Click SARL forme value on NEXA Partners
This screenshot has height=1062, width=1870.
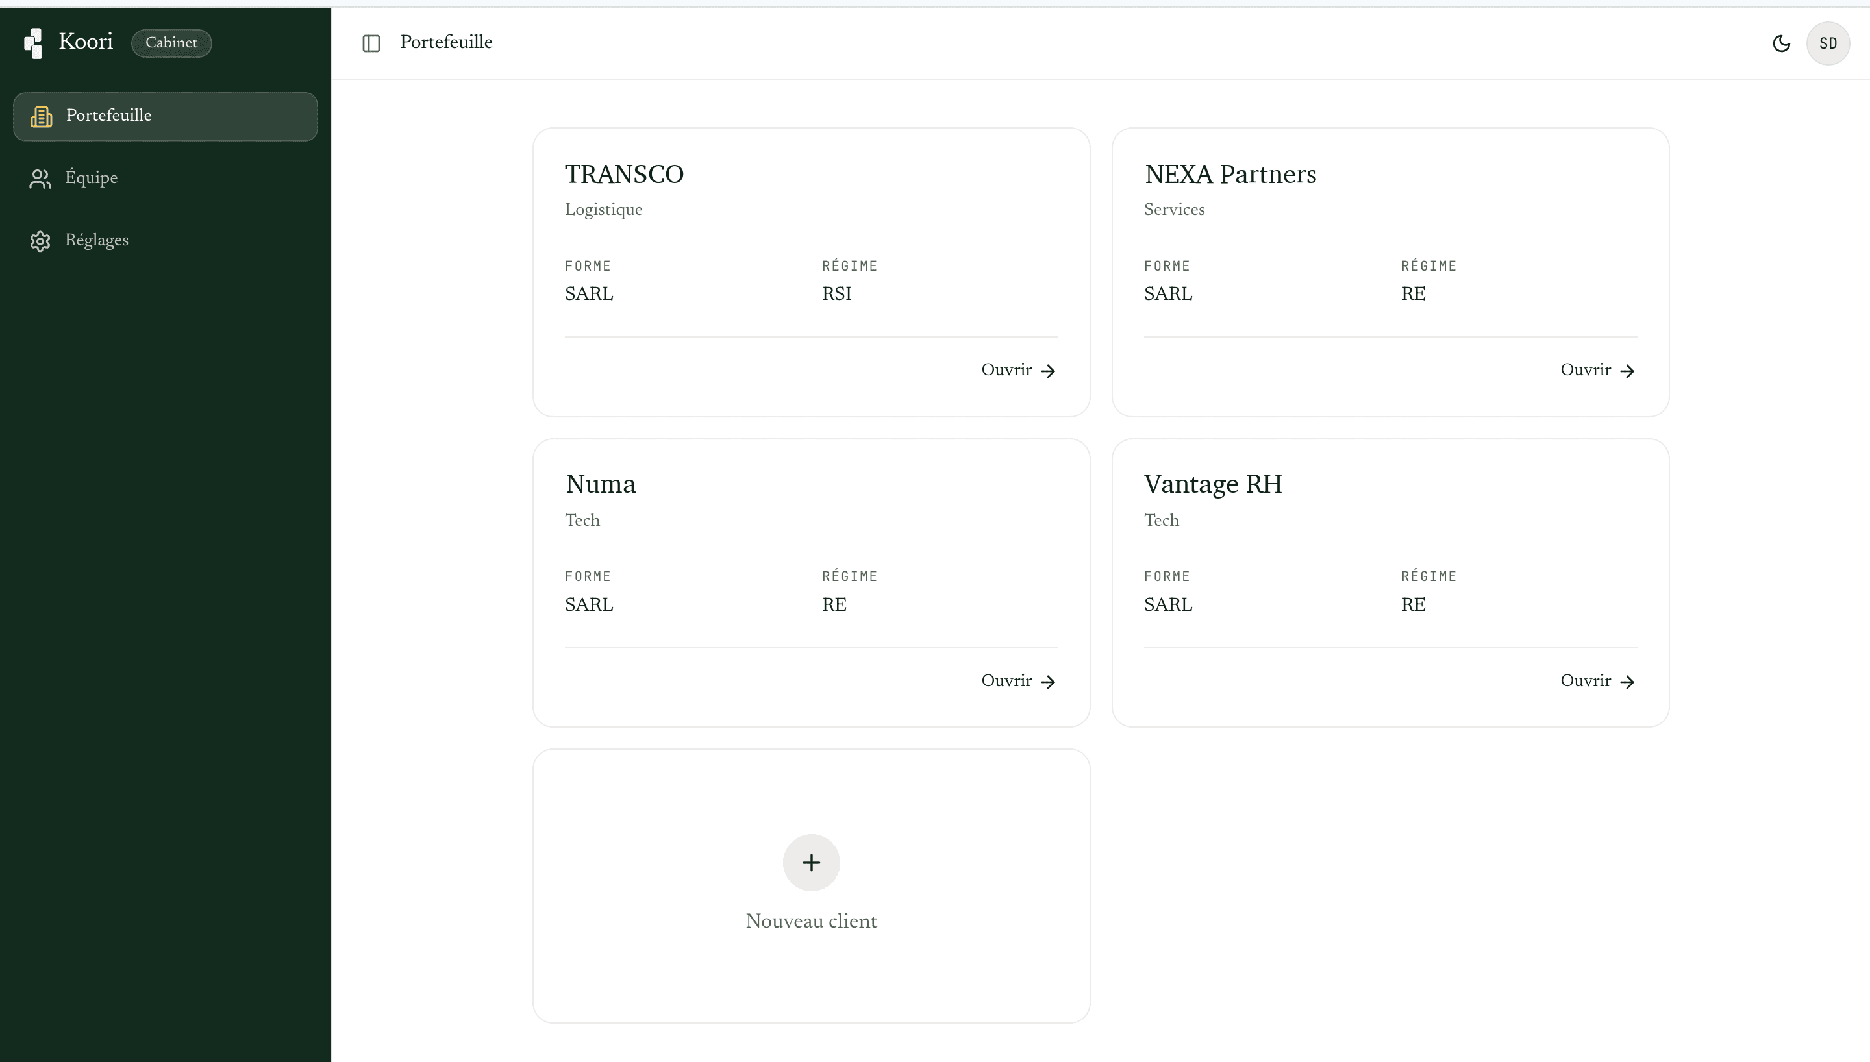[1168, 294]
